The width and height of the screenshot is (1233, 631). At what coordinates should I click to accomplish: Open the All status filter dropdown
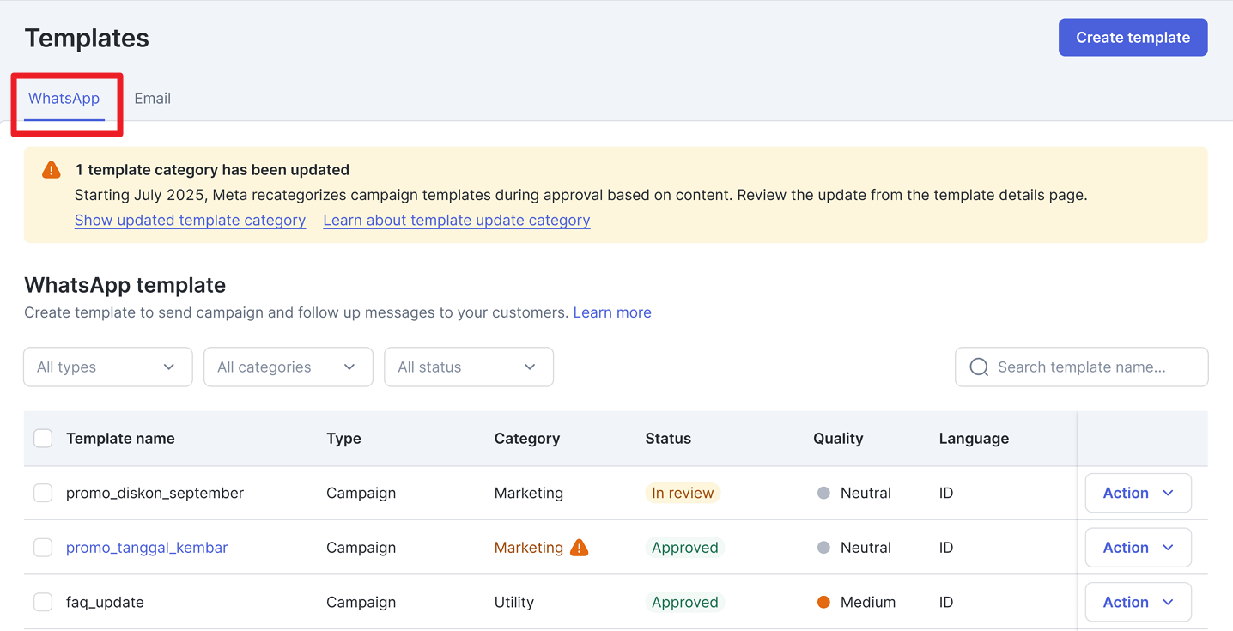tap(468, 367)
